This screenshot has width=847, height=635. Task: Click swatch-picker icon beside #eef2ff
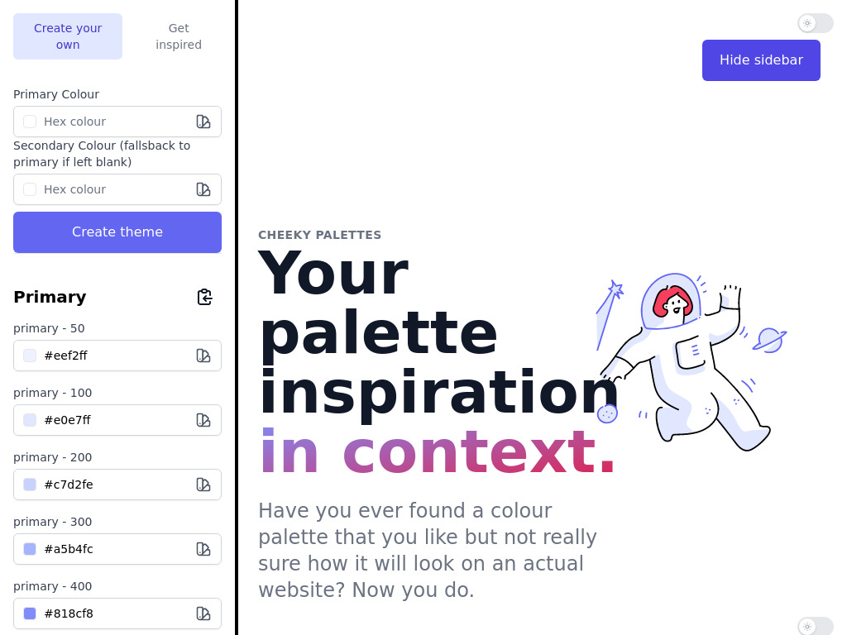[203, 356]
